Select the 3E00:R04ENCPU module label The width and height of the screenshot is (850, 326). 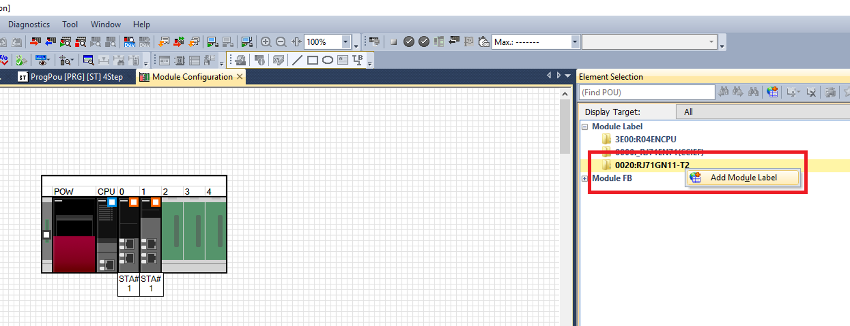click(x=646, y=139)
